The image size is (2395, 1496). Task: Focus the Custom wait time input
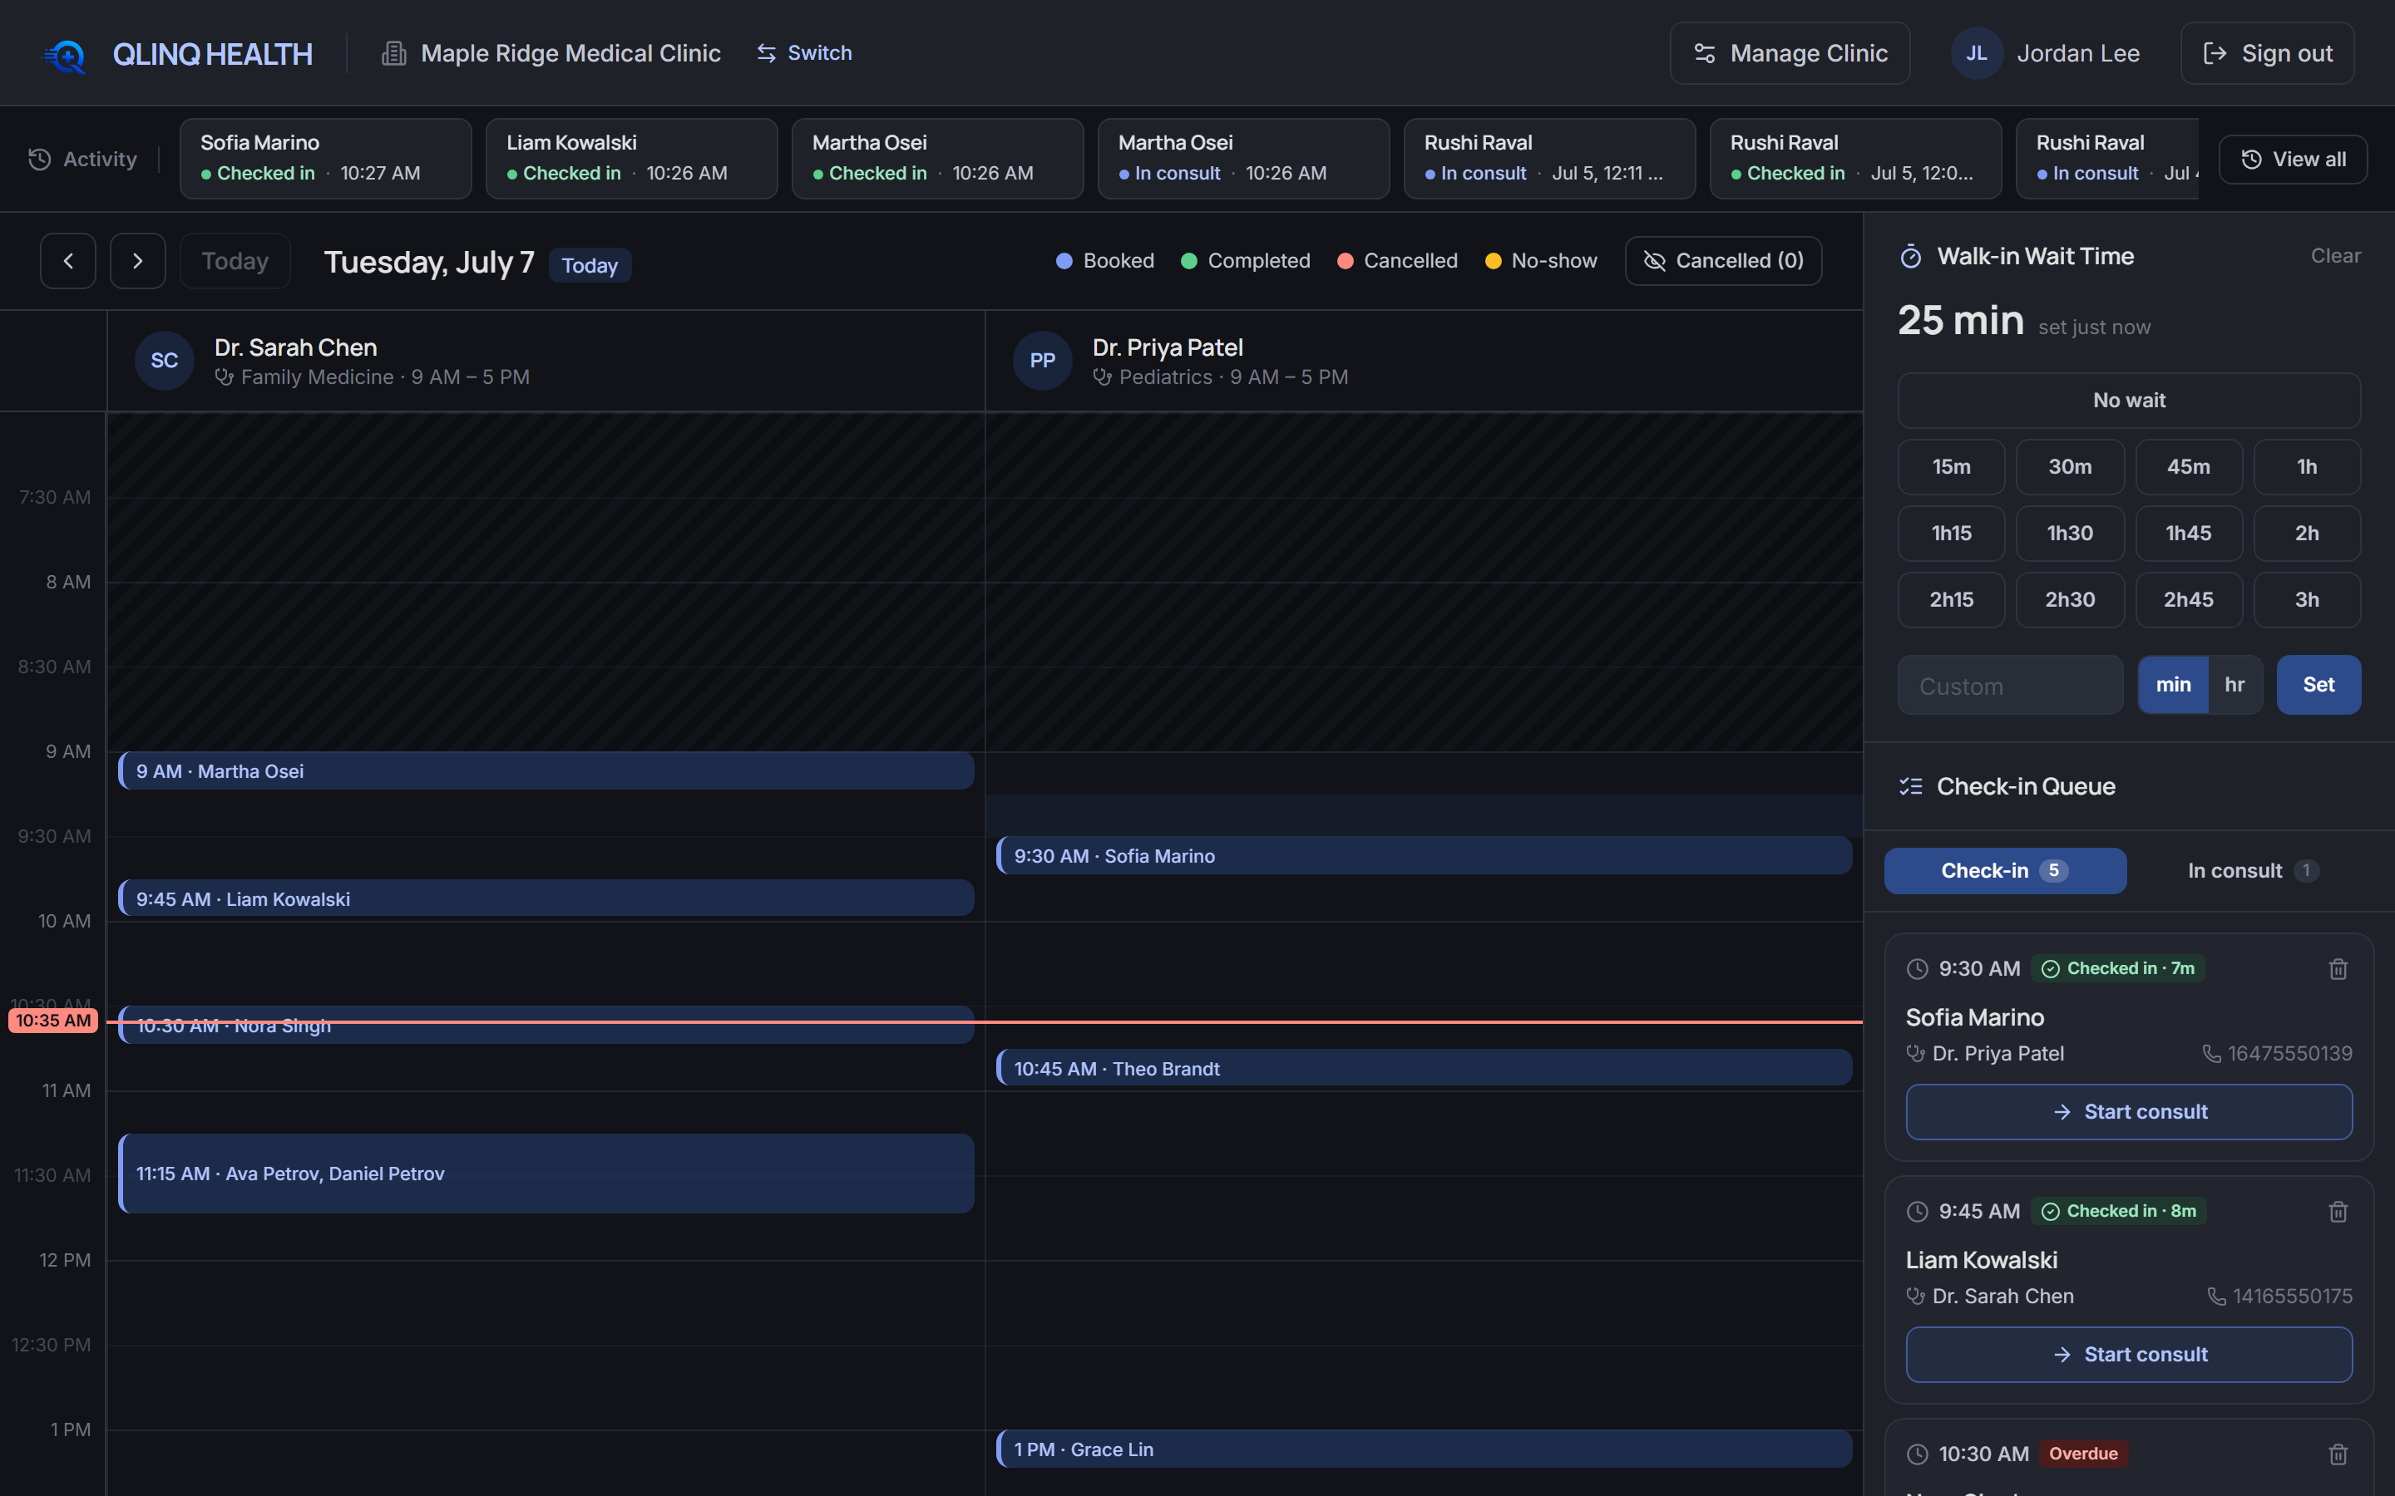tap(2010, 685)
